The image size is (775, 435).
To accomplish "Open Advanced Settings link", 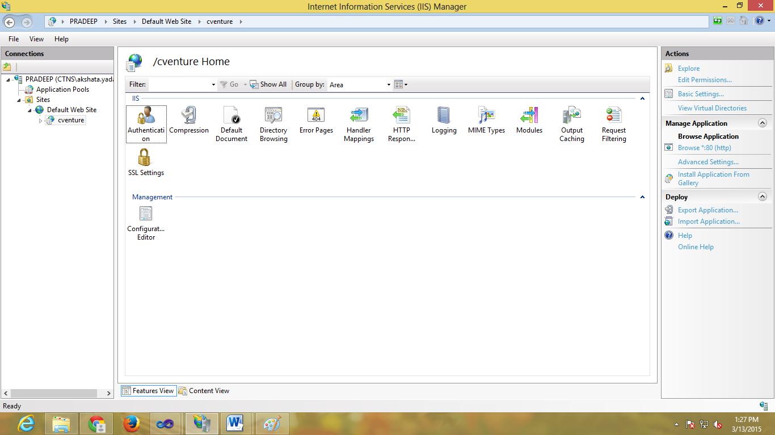I will (708, 162).
